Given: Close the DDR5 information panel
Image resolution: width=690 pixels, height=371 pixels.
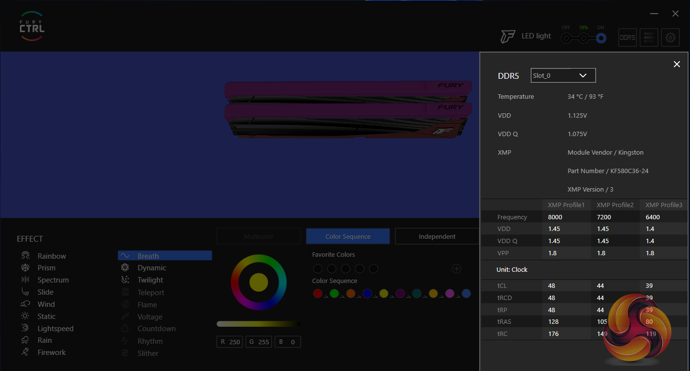Looking at the screenshot, I should point(676,64).
